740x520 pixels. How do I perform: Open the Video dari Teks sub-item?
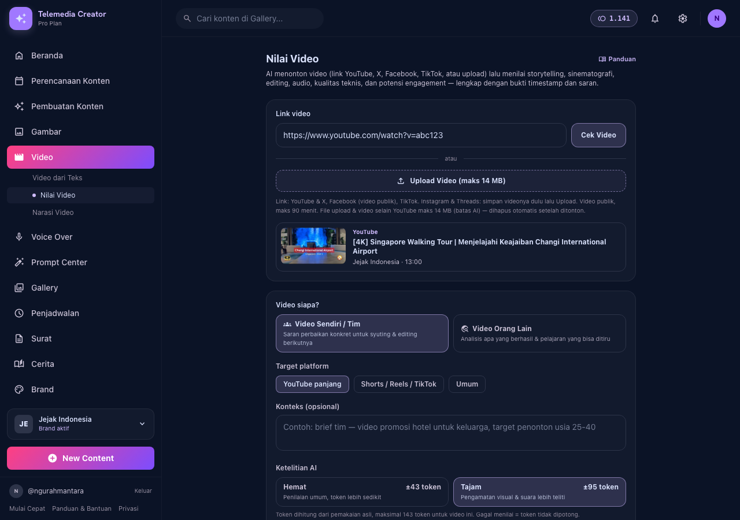[80, 178]
